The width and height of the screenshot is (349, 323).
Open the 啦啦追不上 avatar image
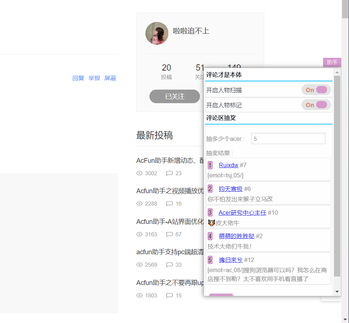(x=157, y=33)
